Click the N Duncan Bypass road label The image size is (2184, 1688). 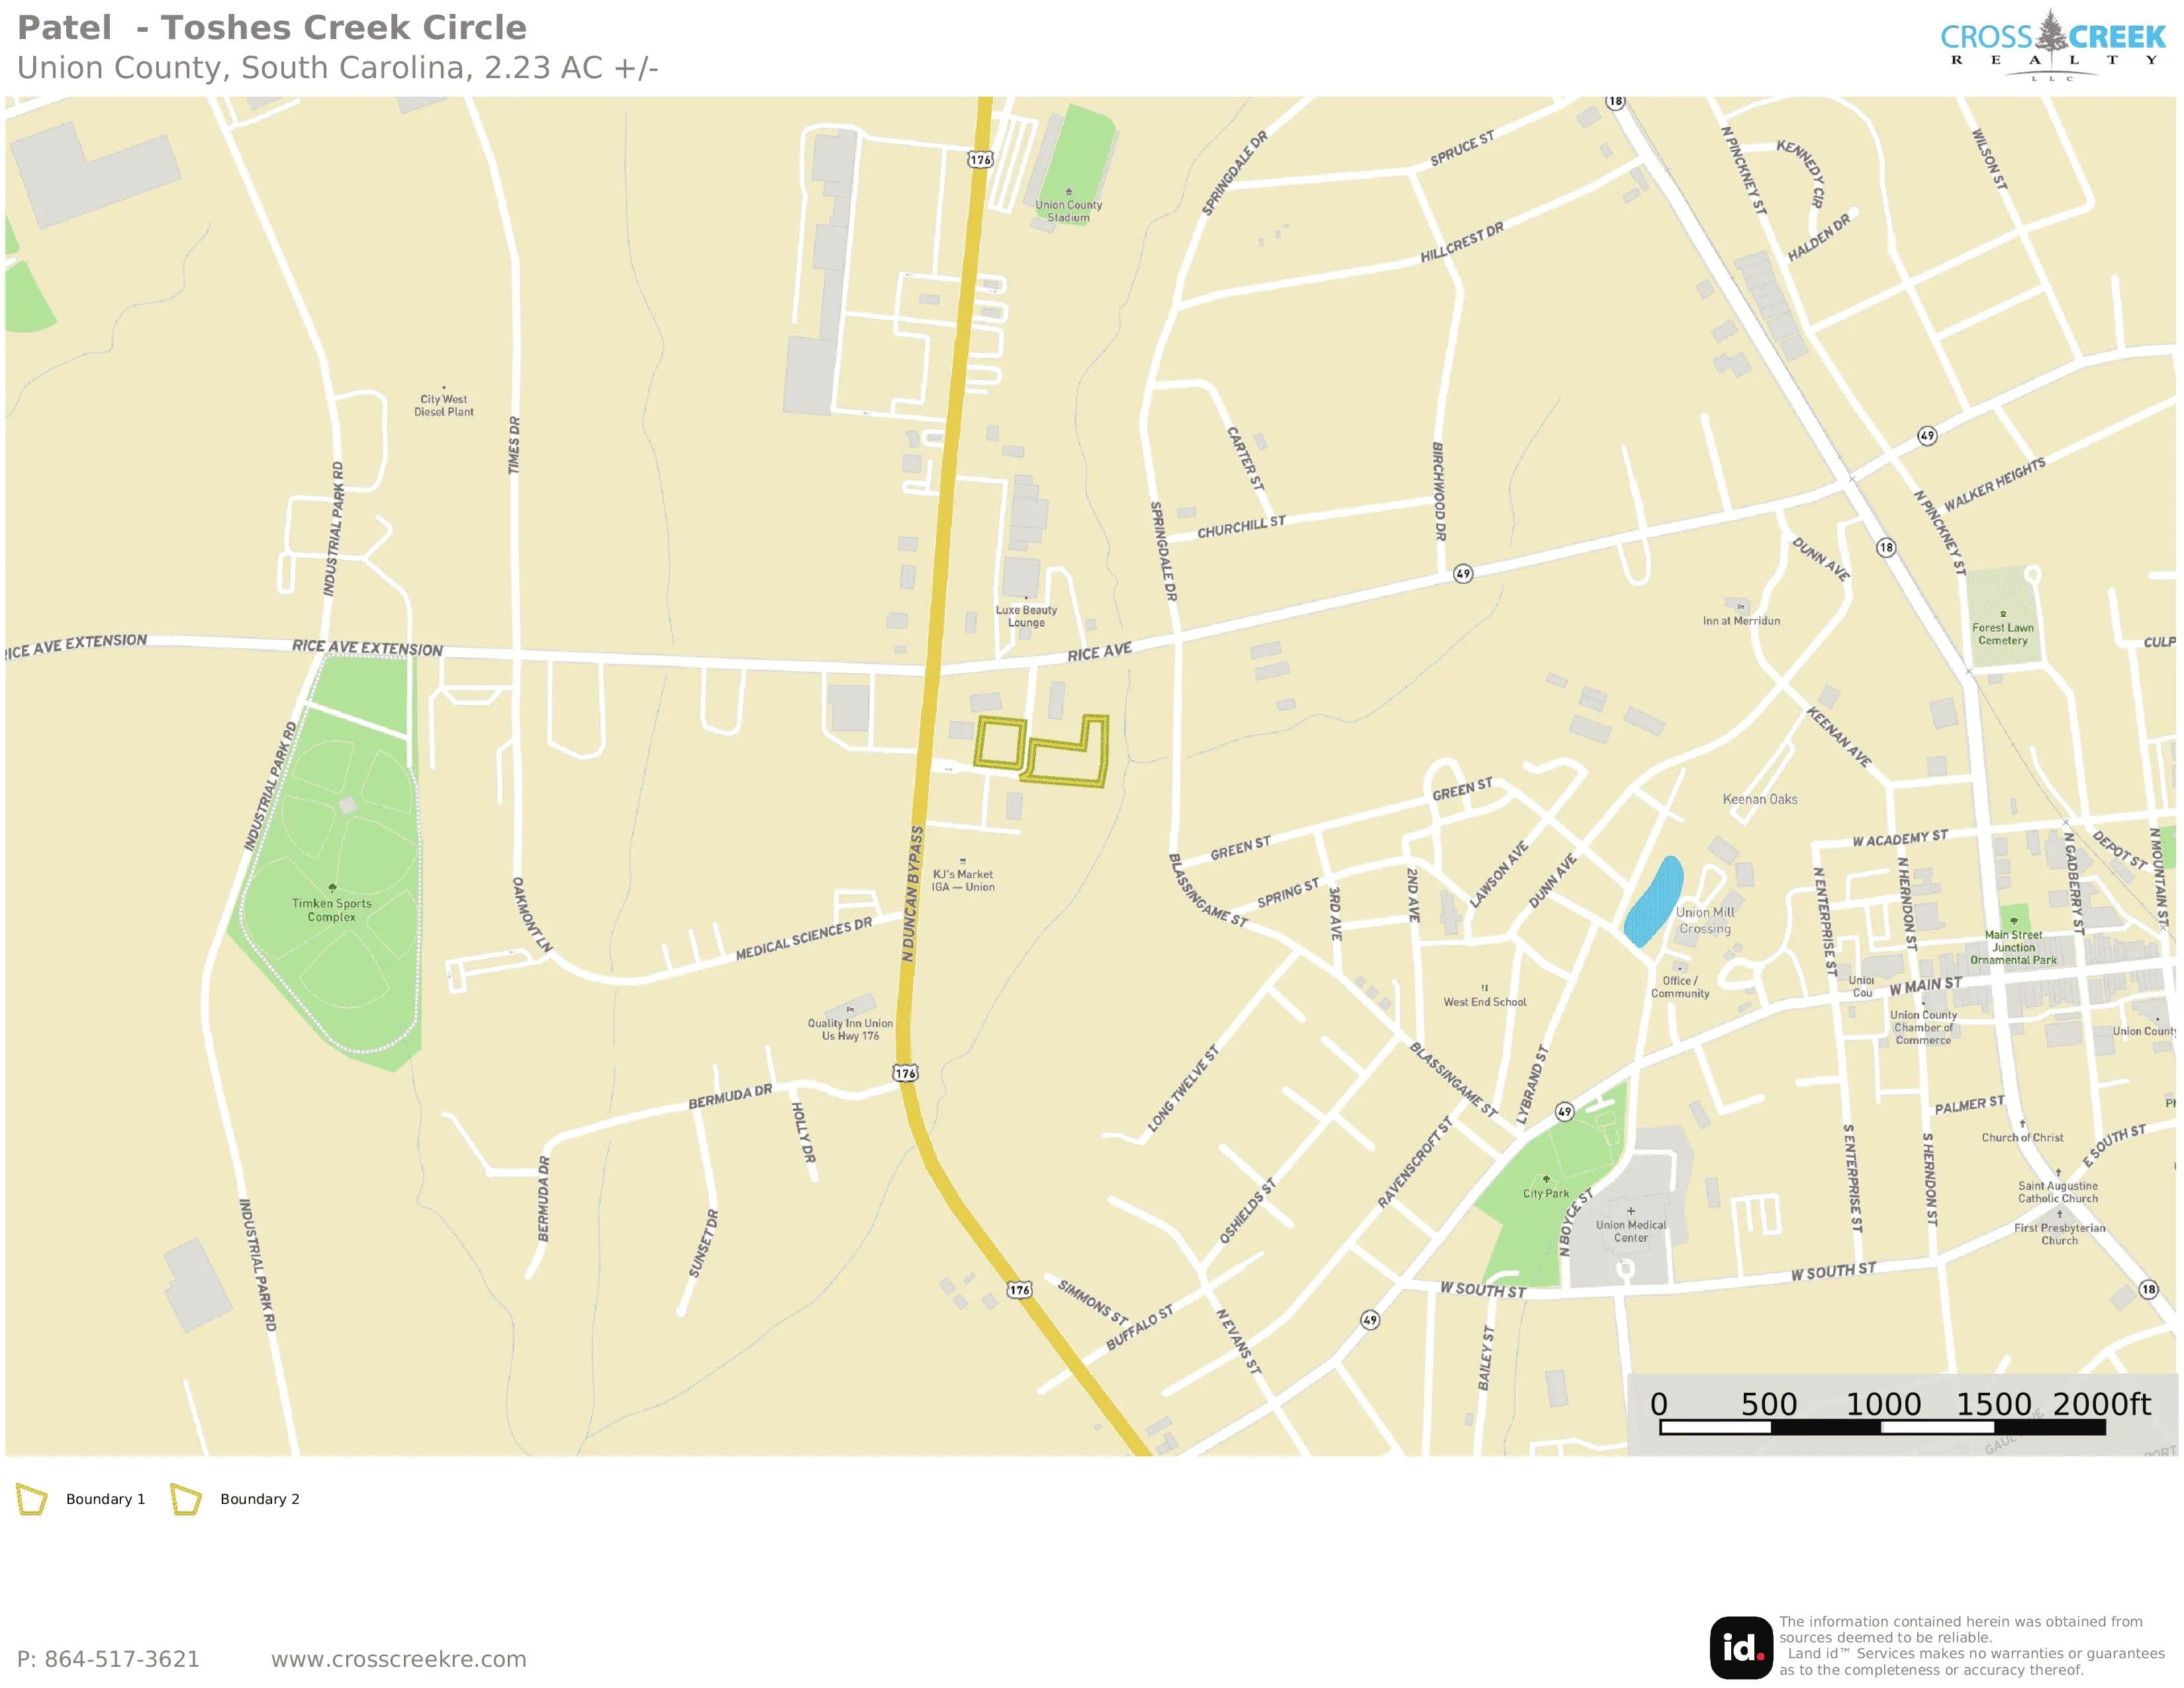(x=912, y=894)
